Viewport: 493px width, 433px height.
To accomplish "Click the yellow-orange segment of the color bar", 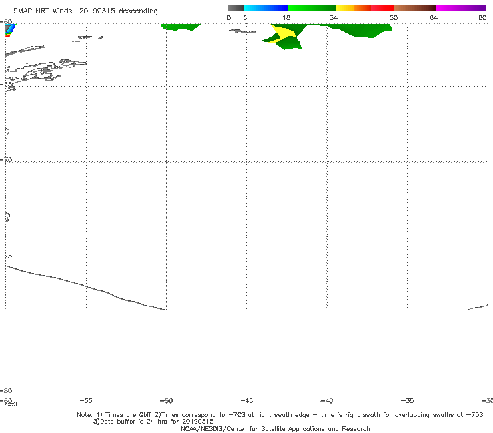I will (x=353, y=8).
